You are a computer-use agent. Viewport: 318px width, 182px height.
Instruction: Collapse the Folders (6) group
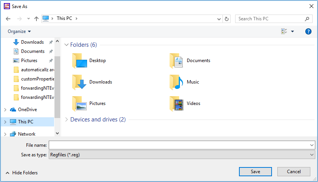pyautogui.click(x=67, y=45)
